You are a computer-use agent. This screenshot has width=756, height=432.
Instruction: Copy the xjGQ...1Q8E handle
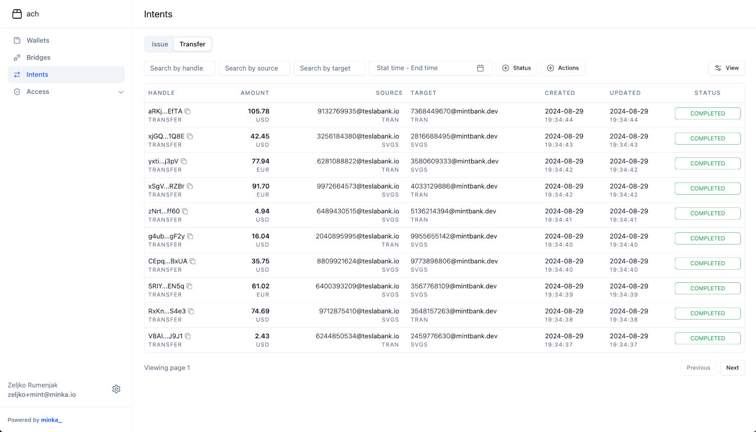point(190,137)
